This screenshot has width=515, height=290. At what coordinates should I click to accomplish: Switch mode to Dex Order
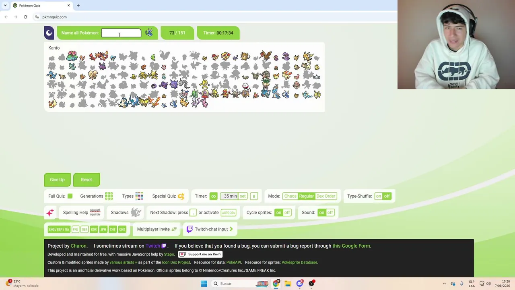tap(325, 196)
